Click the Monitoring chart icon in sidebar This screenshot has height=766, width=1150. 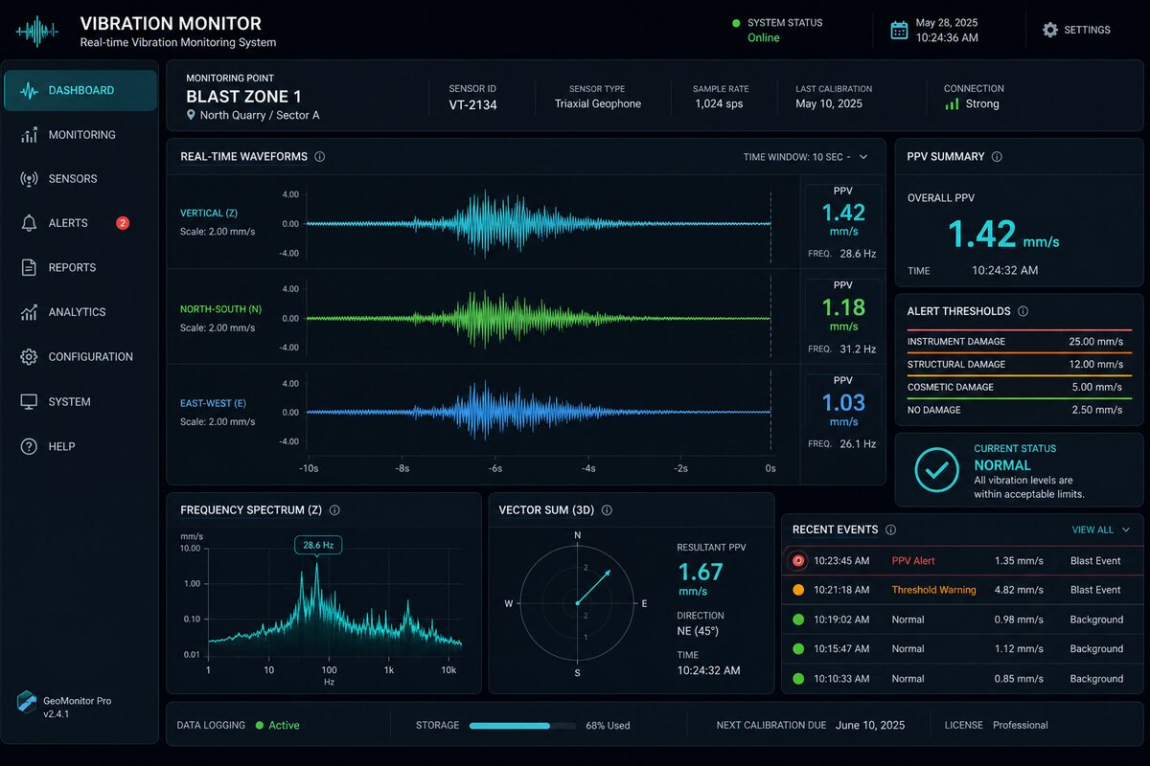pyautogui.click(x=30, y=135)
